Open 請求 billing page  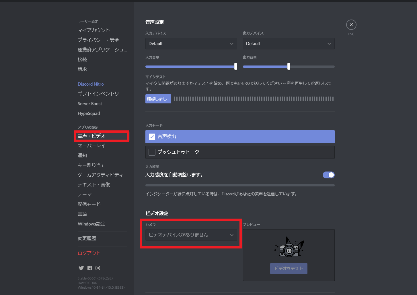click(x=82, y=69)
